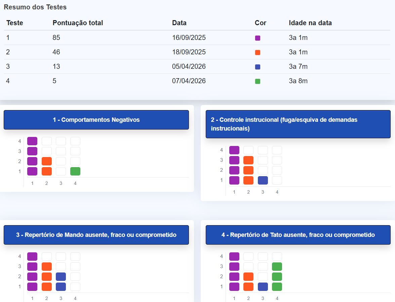Click the 'Resumo dos Testes' heading
This screenshot has height=302, width=395.
click(x=35, y=7)
